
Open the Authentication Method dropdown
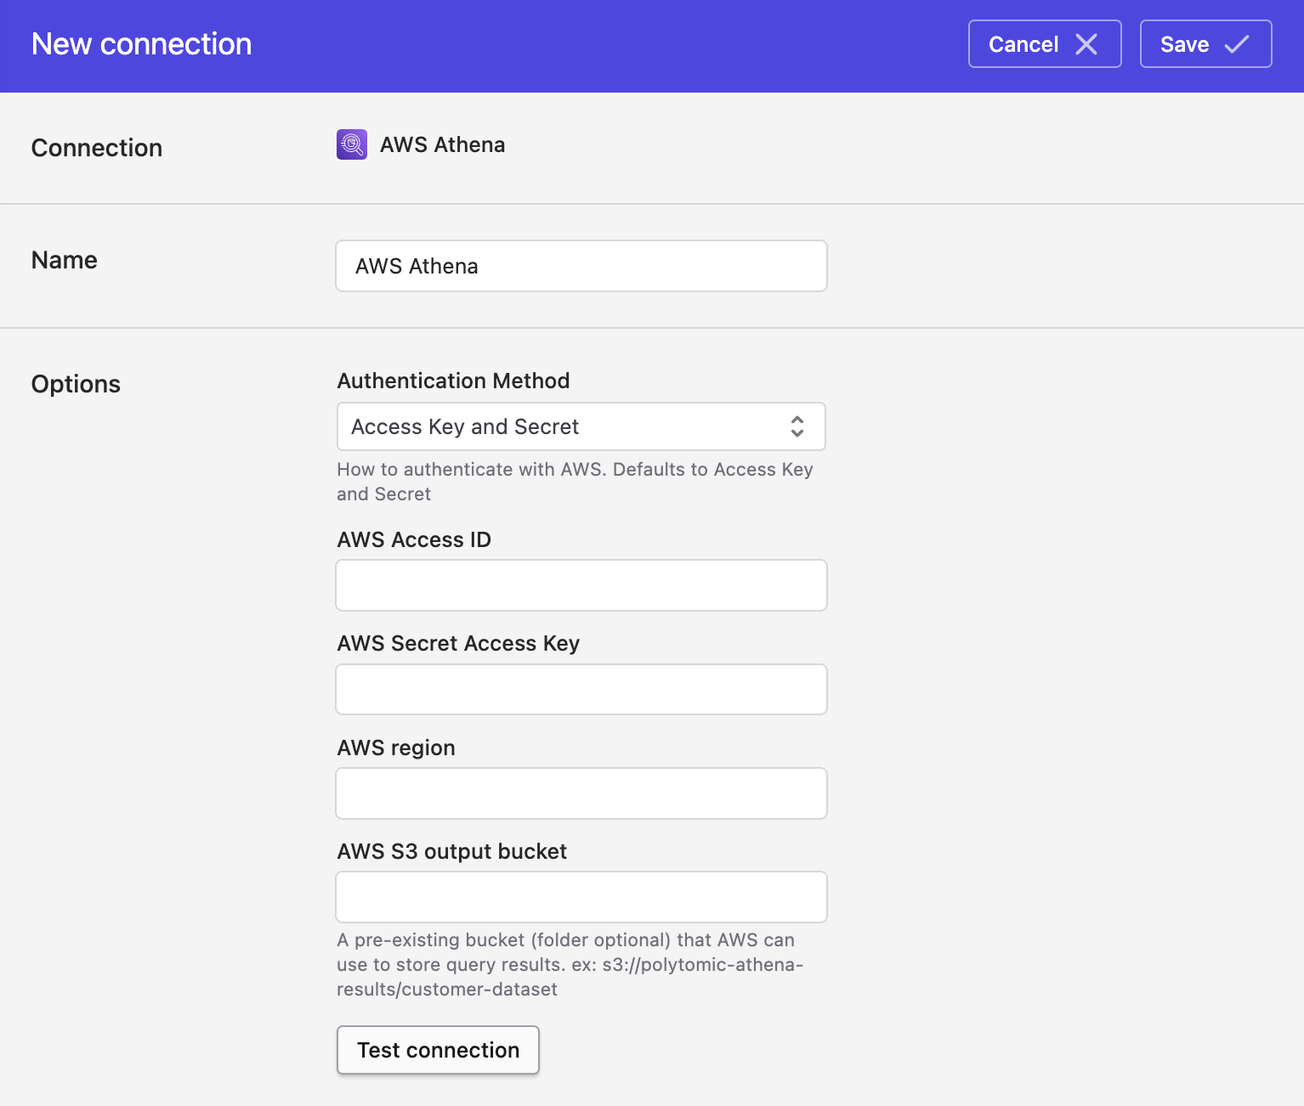pyautogui.click(x=581, y=426)
